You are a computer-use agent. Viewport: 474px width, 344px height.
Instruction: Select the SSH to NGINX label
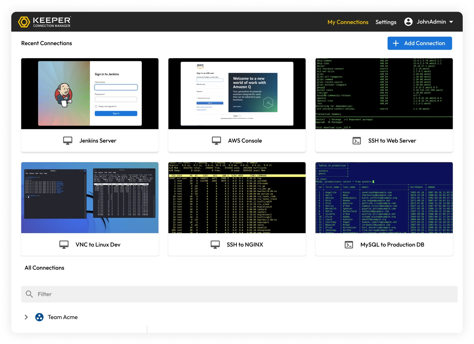click(x=245, y=245)
